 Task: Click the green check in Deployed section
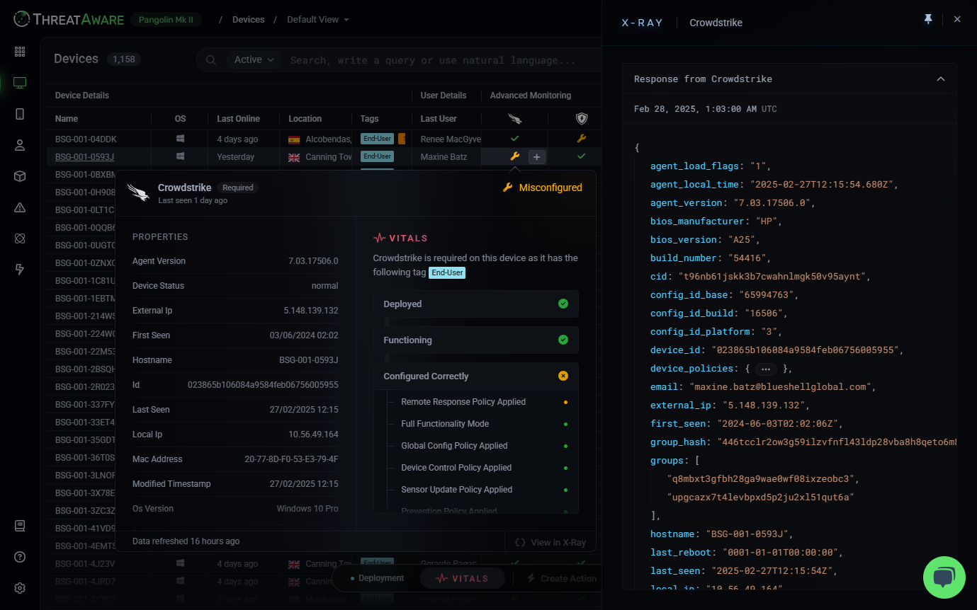click(x=563, y=304)
